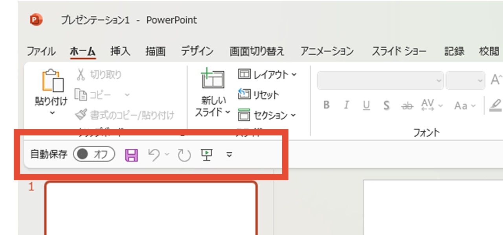The width and height of the screenshot is (503, 235).
Task: Click the purple save disk icon
Action: [131, 155]
